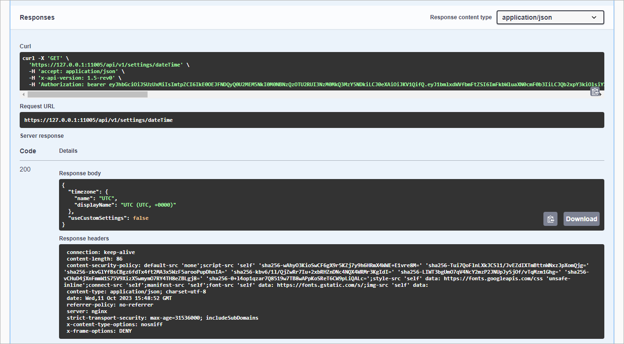Click the server: nginx header line

pos(87,311)
